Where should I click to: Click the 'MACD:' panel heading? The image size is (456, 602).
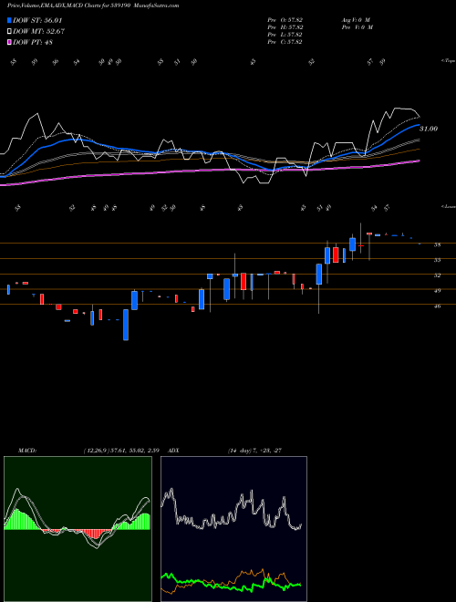27,451
